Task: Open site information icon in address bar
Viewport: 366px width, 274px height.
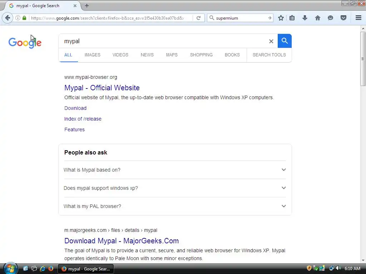Action: [x=18, y=18]
